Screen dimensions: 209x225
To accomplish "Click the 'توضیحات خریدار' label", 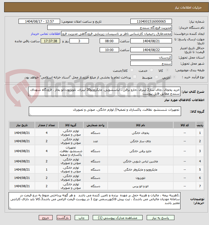I will [x=197, y=201].
